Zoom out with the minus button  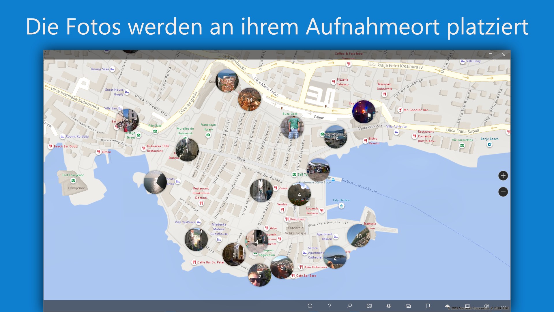503,192
